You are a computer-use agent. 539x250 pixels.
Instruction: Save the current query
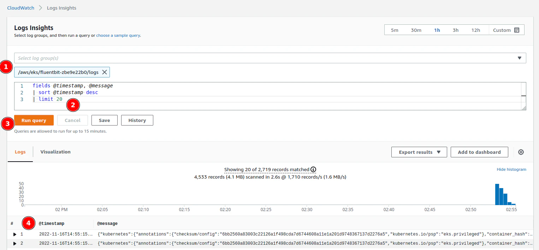coord(104,120)
